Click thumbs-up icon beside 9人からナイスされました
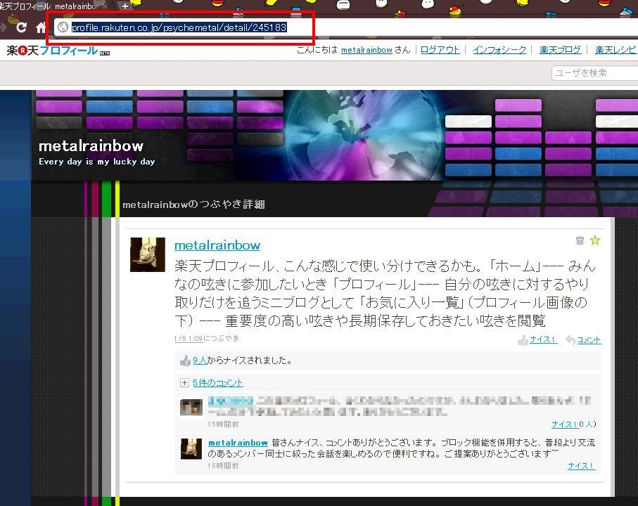 click(x=185, y=361)
